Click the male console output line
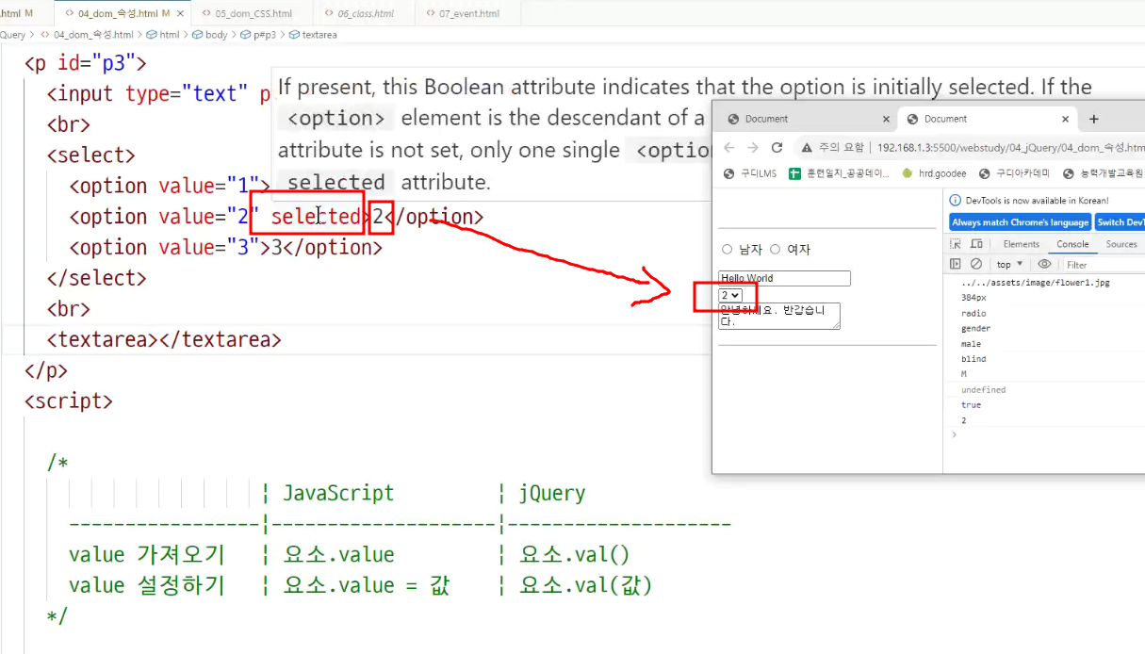The image size is (1145, 654). (x=971, y=344)
